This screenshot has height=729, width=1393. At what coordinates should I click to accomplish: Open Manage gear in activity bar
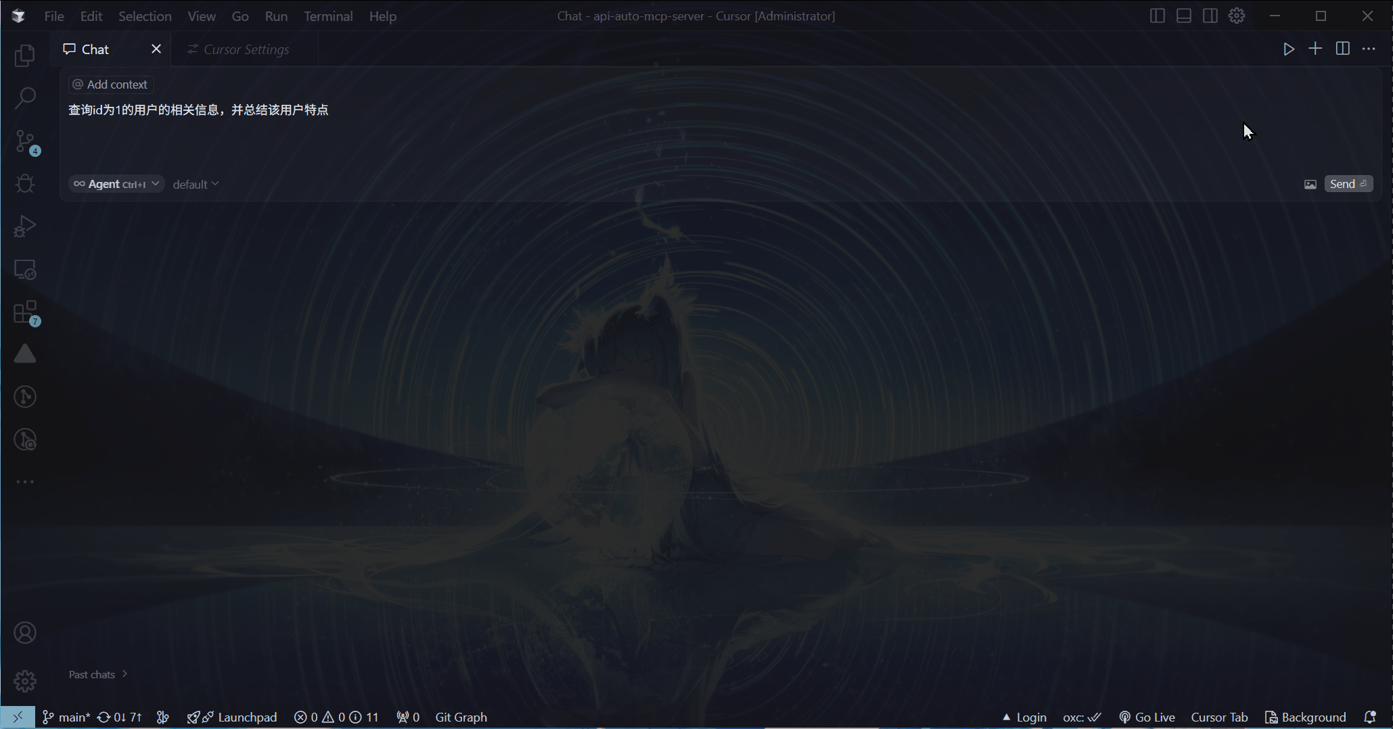pyautogui.click(x=25, y=681)
